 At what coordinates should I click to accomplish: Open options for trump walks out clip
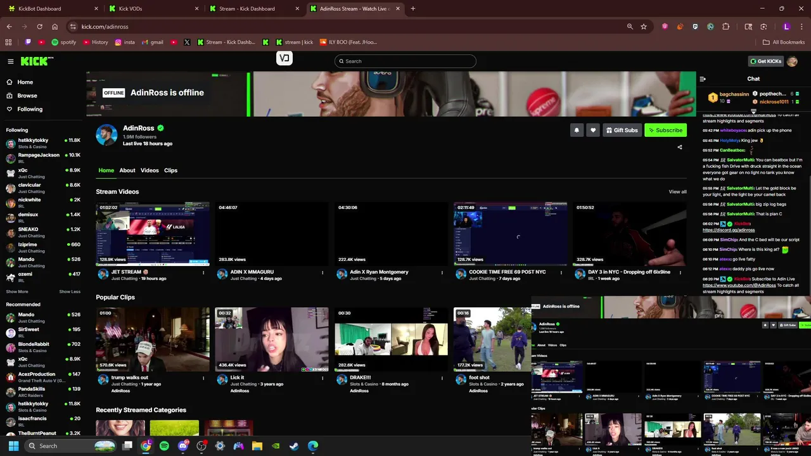click(203, 378)
